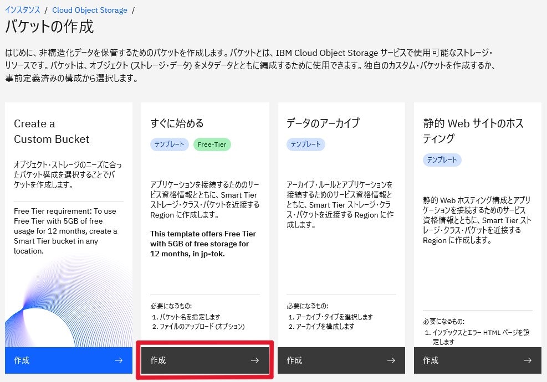
Task: Click arrow icon on データのアーカイブ 作成 button
Action: pos(391,360)
